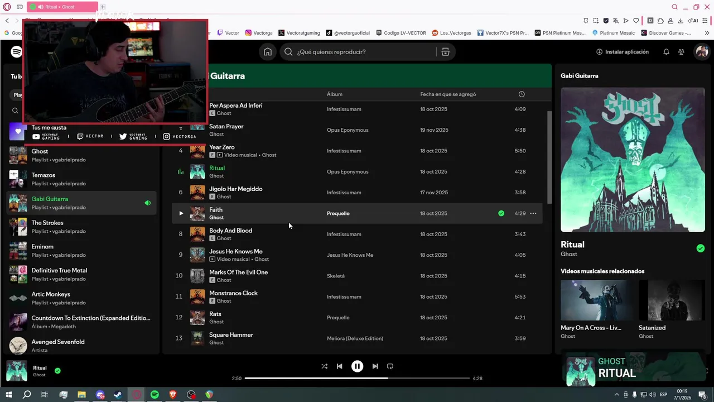This screenshot has height=402, width=714.
Task: Open Spotify notifications bell
Action: click(666, 52)
